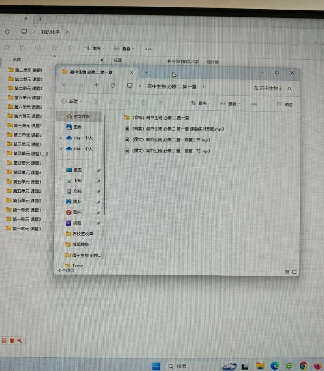This screenshot has width=324, height=371.
Task: Go up one folder level arrow
Action: pyautogui.click(x=96, y=85)
